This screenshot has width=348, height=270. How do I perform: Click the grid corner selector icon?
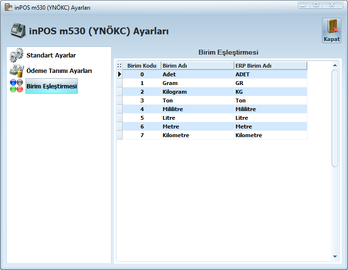click(x=119, y=66)
